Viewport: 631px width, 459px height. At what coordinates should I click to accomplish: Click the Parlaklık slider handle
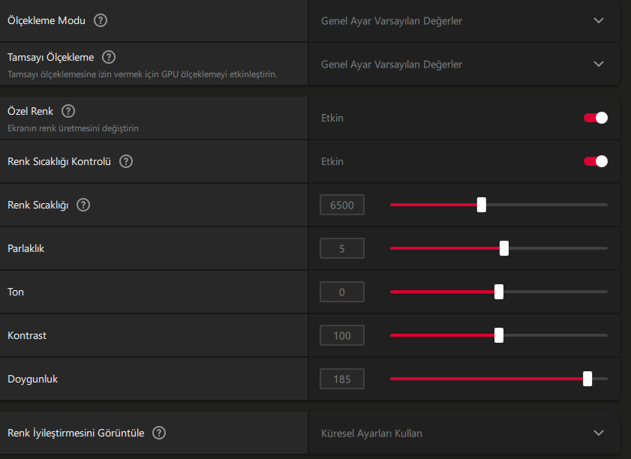point(504,248)
